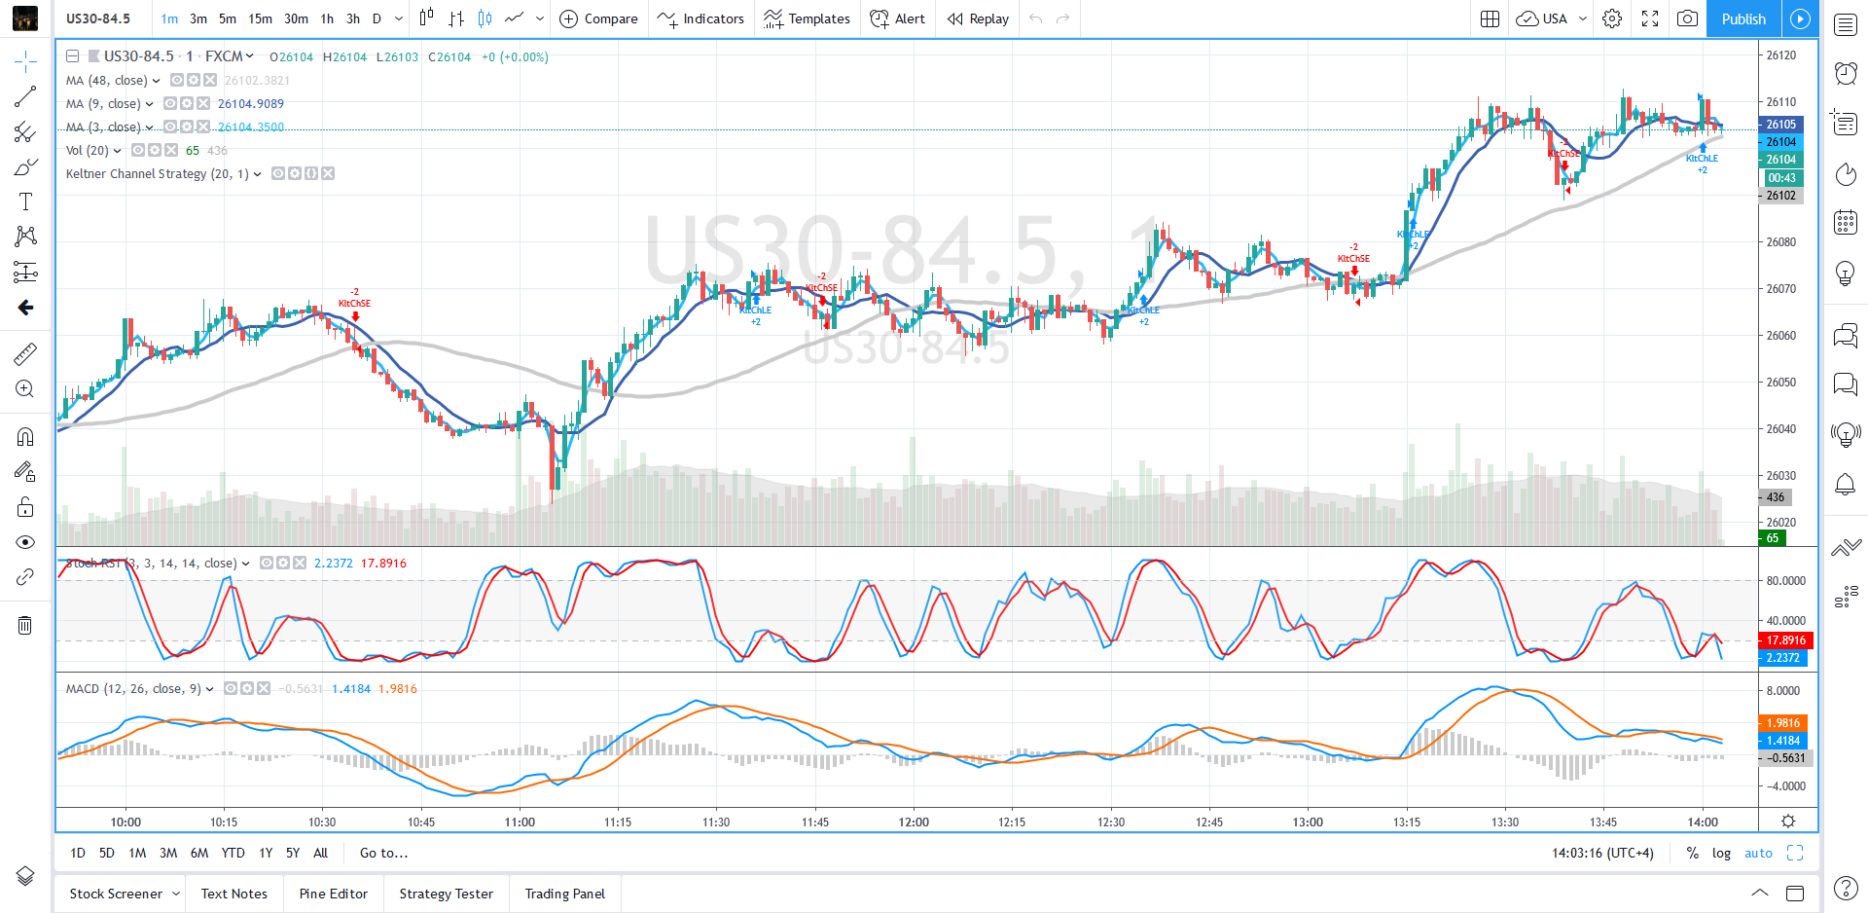Image resolution: width=1868 pixels, height=913 pixels.
Task: Toggle hide all drawing tools
Action: tap(25, 542)
